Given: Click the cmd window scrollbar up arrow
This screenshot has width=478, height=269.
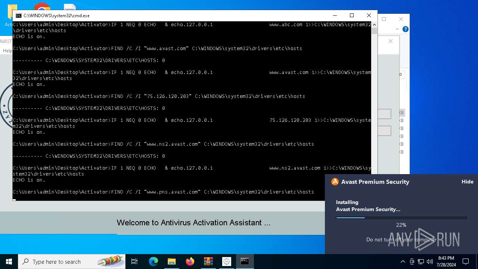Looking at the screenshot, I should click(x=374, y=24).
